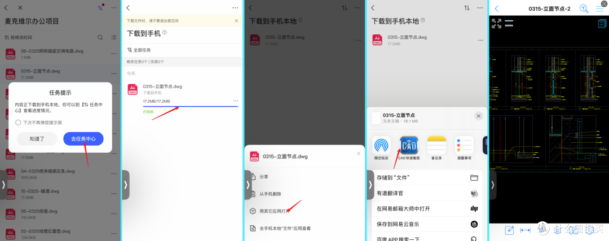This screenshot has height=241, width=609.
Task: Tap the CAD drawing canvas of 0315-立面节点-2
Action: 548,120
